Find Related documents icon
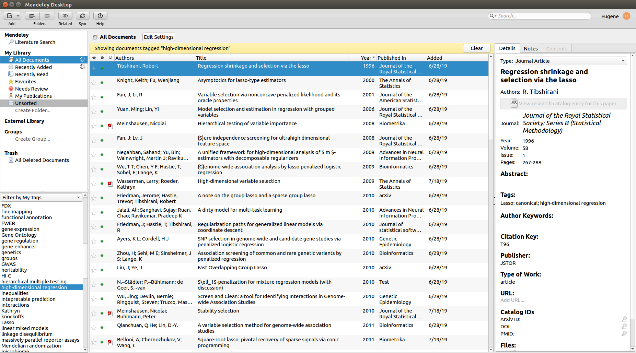The width and height of the screenshot is (636, 353). pyautogui.click(x=65, y=16)
